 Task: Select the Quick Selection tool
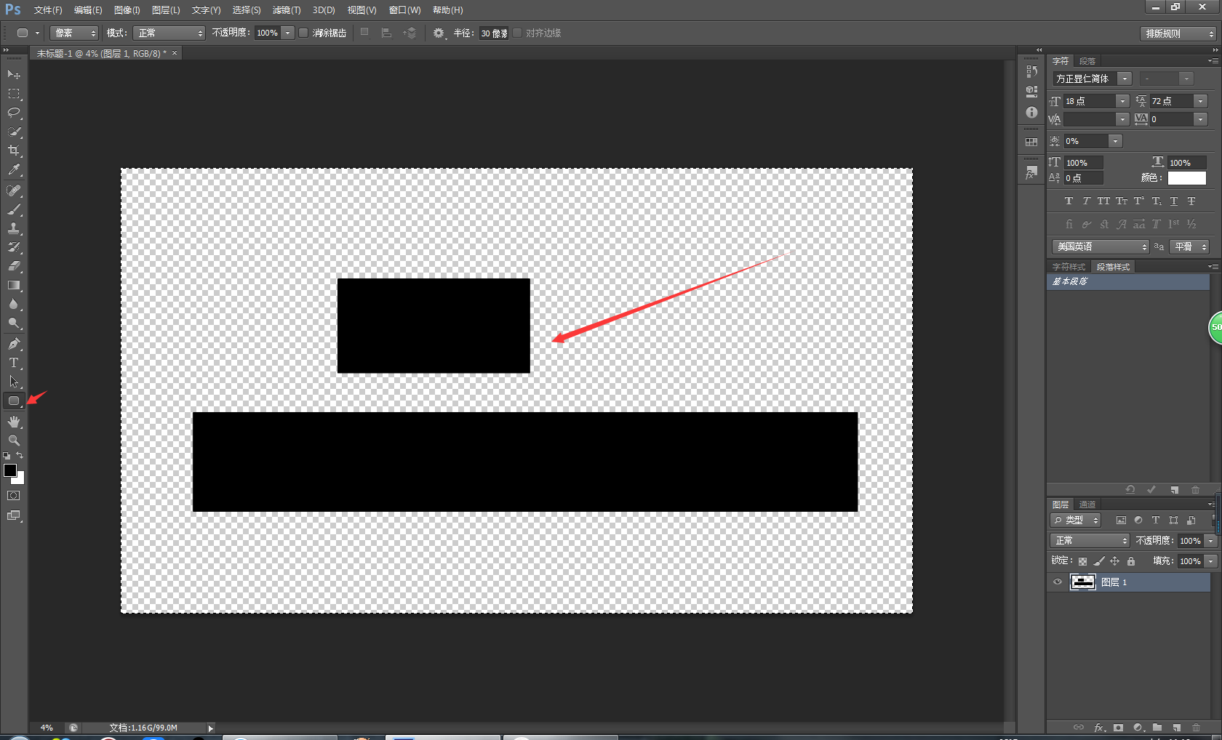pyautogui.click(x=14, y=132)
